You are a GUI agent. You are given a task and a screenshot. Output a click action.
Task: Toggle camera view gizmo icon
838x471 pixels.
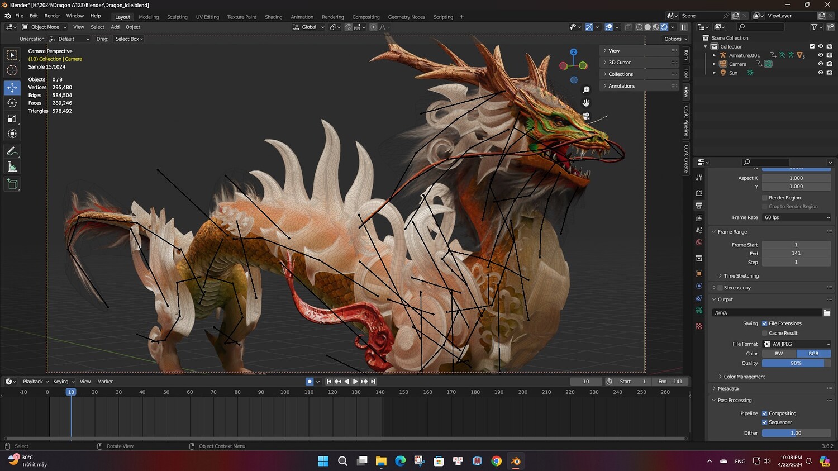586,116
